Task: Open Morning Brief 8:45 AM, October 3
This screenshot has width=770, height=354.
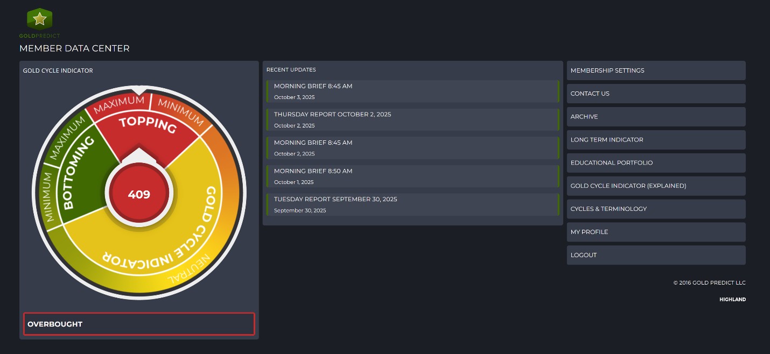Action: 413,91
